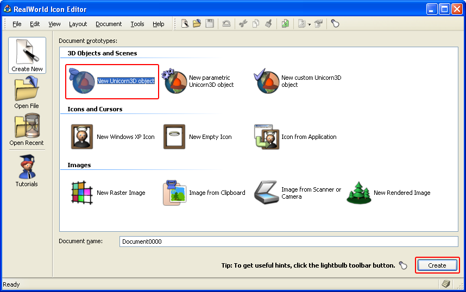
Task: Select New custom Unicorn3D object prototype
Action: click(298, 81)
